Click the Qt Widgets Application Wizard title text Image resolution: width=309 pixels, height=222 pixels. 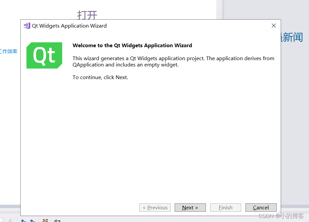pyautogui.click(x=69, y=26)
